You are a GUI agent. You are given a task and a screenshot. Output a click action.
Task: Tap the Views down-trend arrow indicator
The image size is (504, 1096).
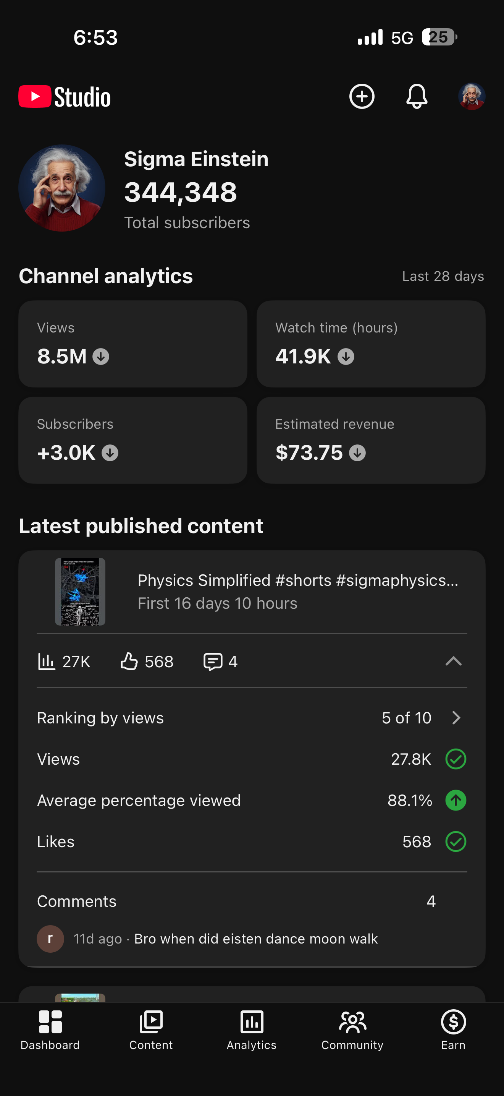(x=101, y=357)
